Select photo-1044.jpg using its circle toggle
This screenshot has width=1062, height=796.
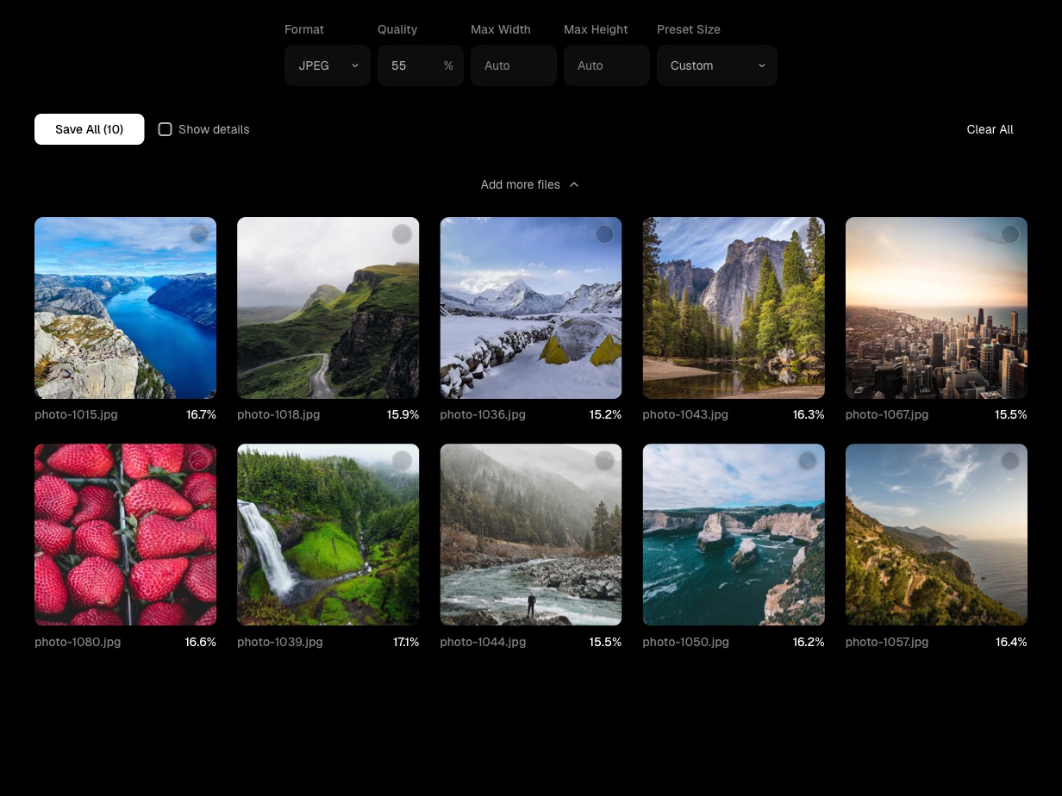point(604,461)
